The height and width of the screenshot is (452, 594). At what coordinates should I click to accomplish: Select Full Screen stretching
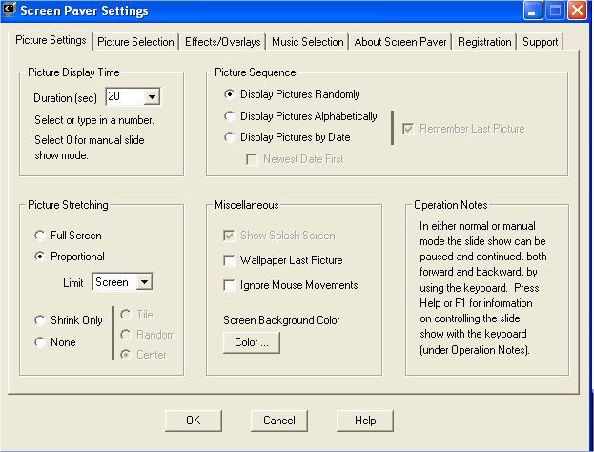pyautogui.click(x=69, y=236)
